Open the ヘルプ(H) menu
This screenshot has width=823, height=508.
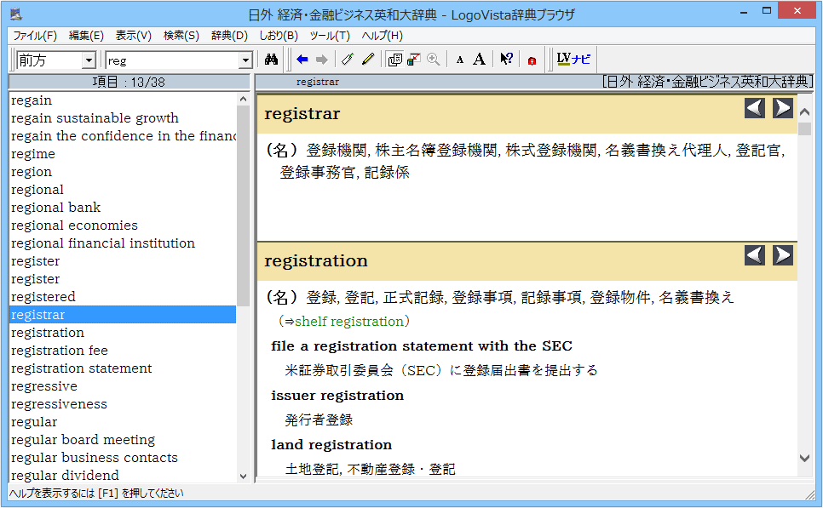382,36
